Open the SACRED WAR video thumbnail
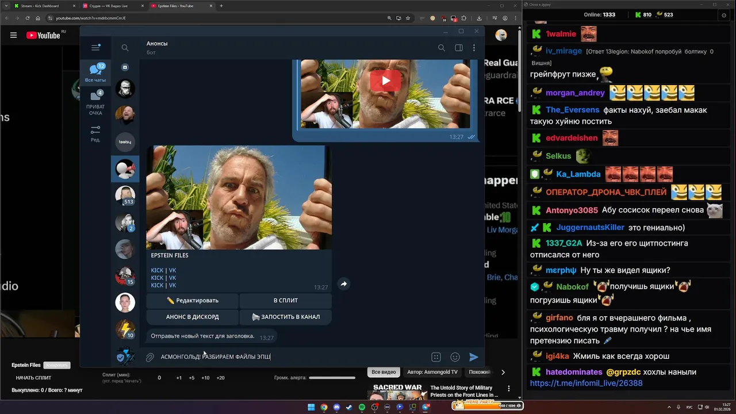The width and height of the screenshot is (736, 414). tap(397, 392)
